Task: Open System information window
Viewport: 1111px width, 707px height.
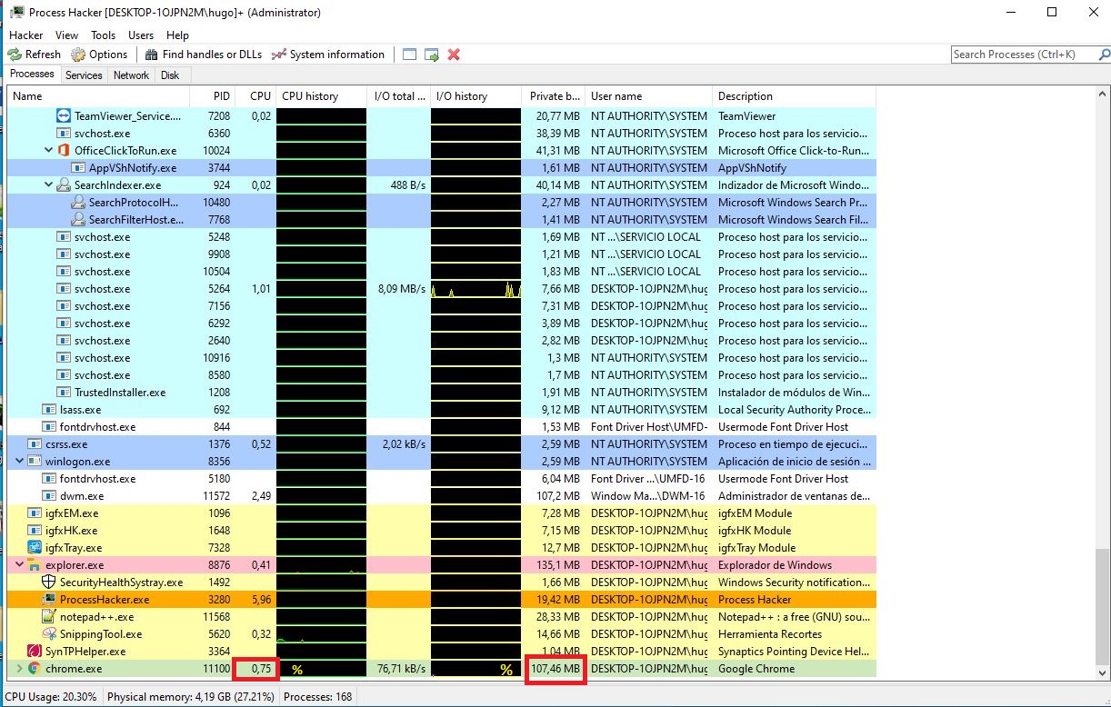Action: click(328, 55)
